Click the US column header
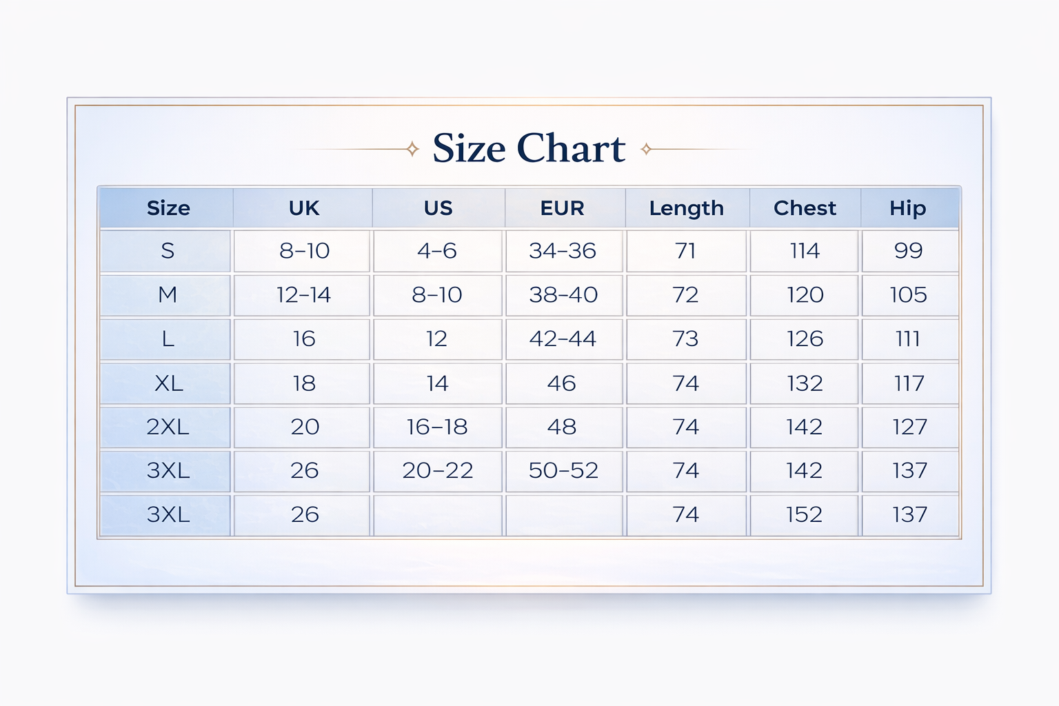 [438, 208]
